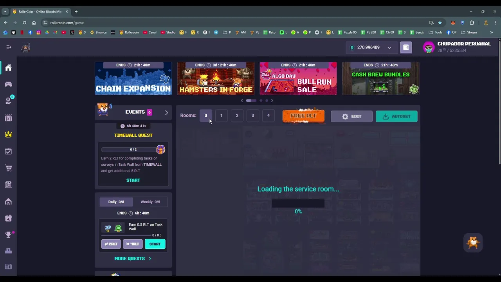This screenshot has height=282, width=501.
Task: Open the crafting wrench box icon
Action: (8, 218)
